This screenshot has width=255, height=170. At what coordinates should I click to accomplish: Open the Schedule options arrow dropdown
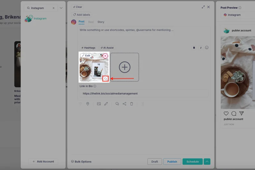click(207, 162)
